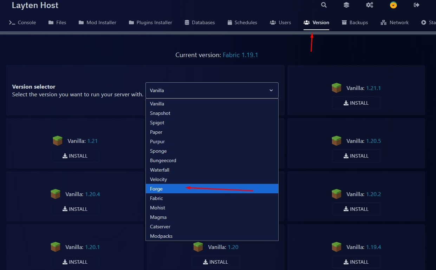Viewport: 436px width, 270px height.
Task: Install Vanilla 1.21.1
Action: (356, 103)
